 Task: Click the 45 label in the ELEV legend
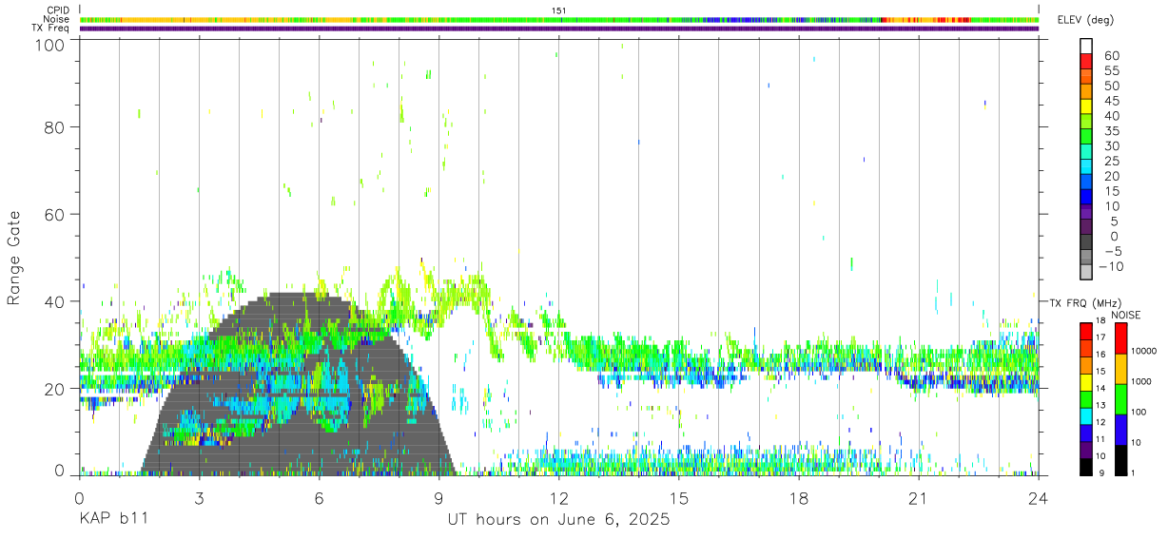click(1111, 102)
